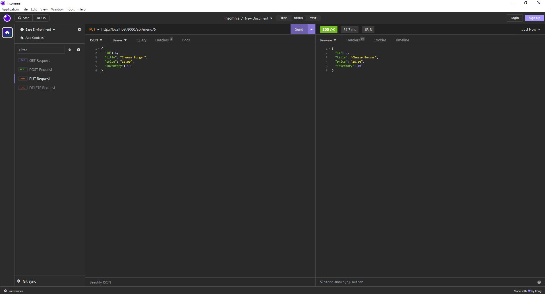The image size is (545, 294).
Task: Click the 31.7 ms response time
Action: click(x=350, y=29)
